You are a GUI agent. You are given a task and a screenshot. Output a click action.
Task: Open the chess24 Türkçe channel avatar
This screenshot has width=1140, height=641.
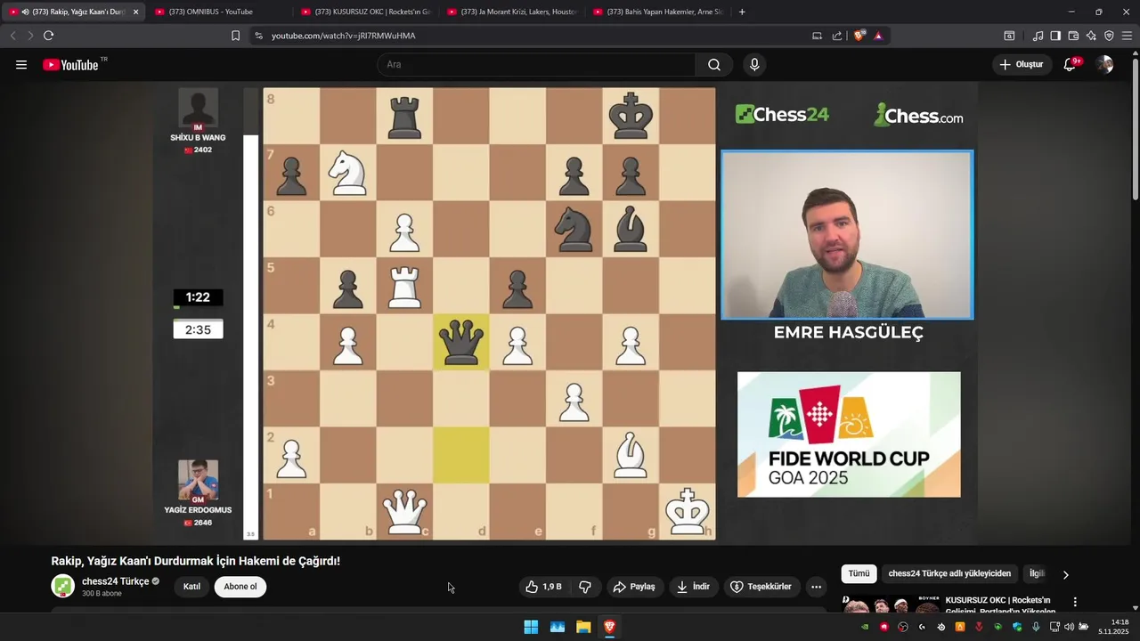point(62,587)
